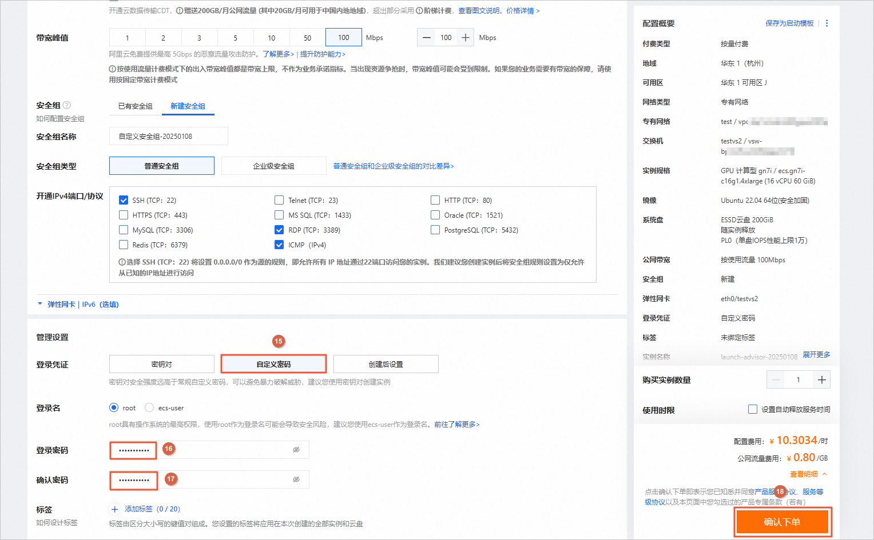Enable MS SQL (TCP: 1433) port
Viewport: 874px width, 540px height.
[279, 215]
